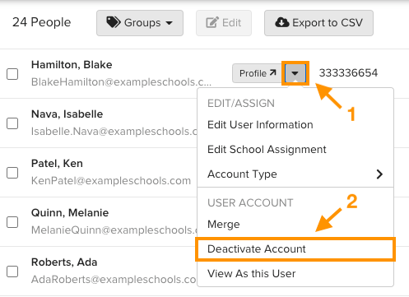Select Merge from user account menu

[x=295, y=225]
